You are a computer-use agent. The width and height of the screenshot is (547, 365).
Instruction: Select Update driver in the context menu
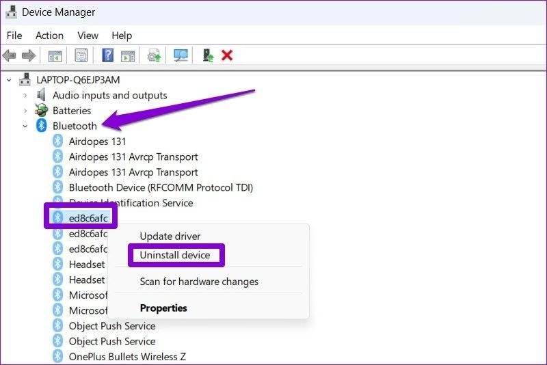point(170,236)
